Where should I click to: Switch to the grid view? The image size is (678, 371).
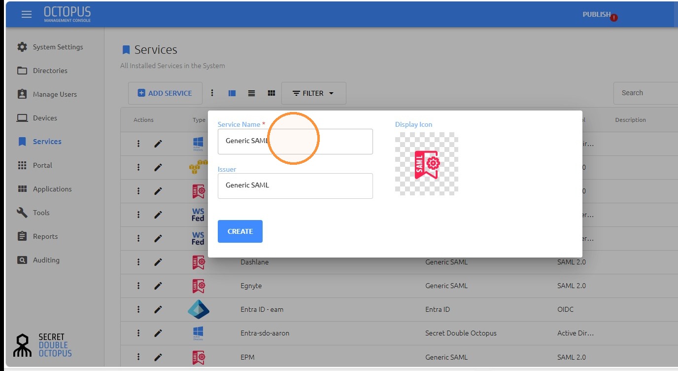pyautogui.click(x=271, y=93)
